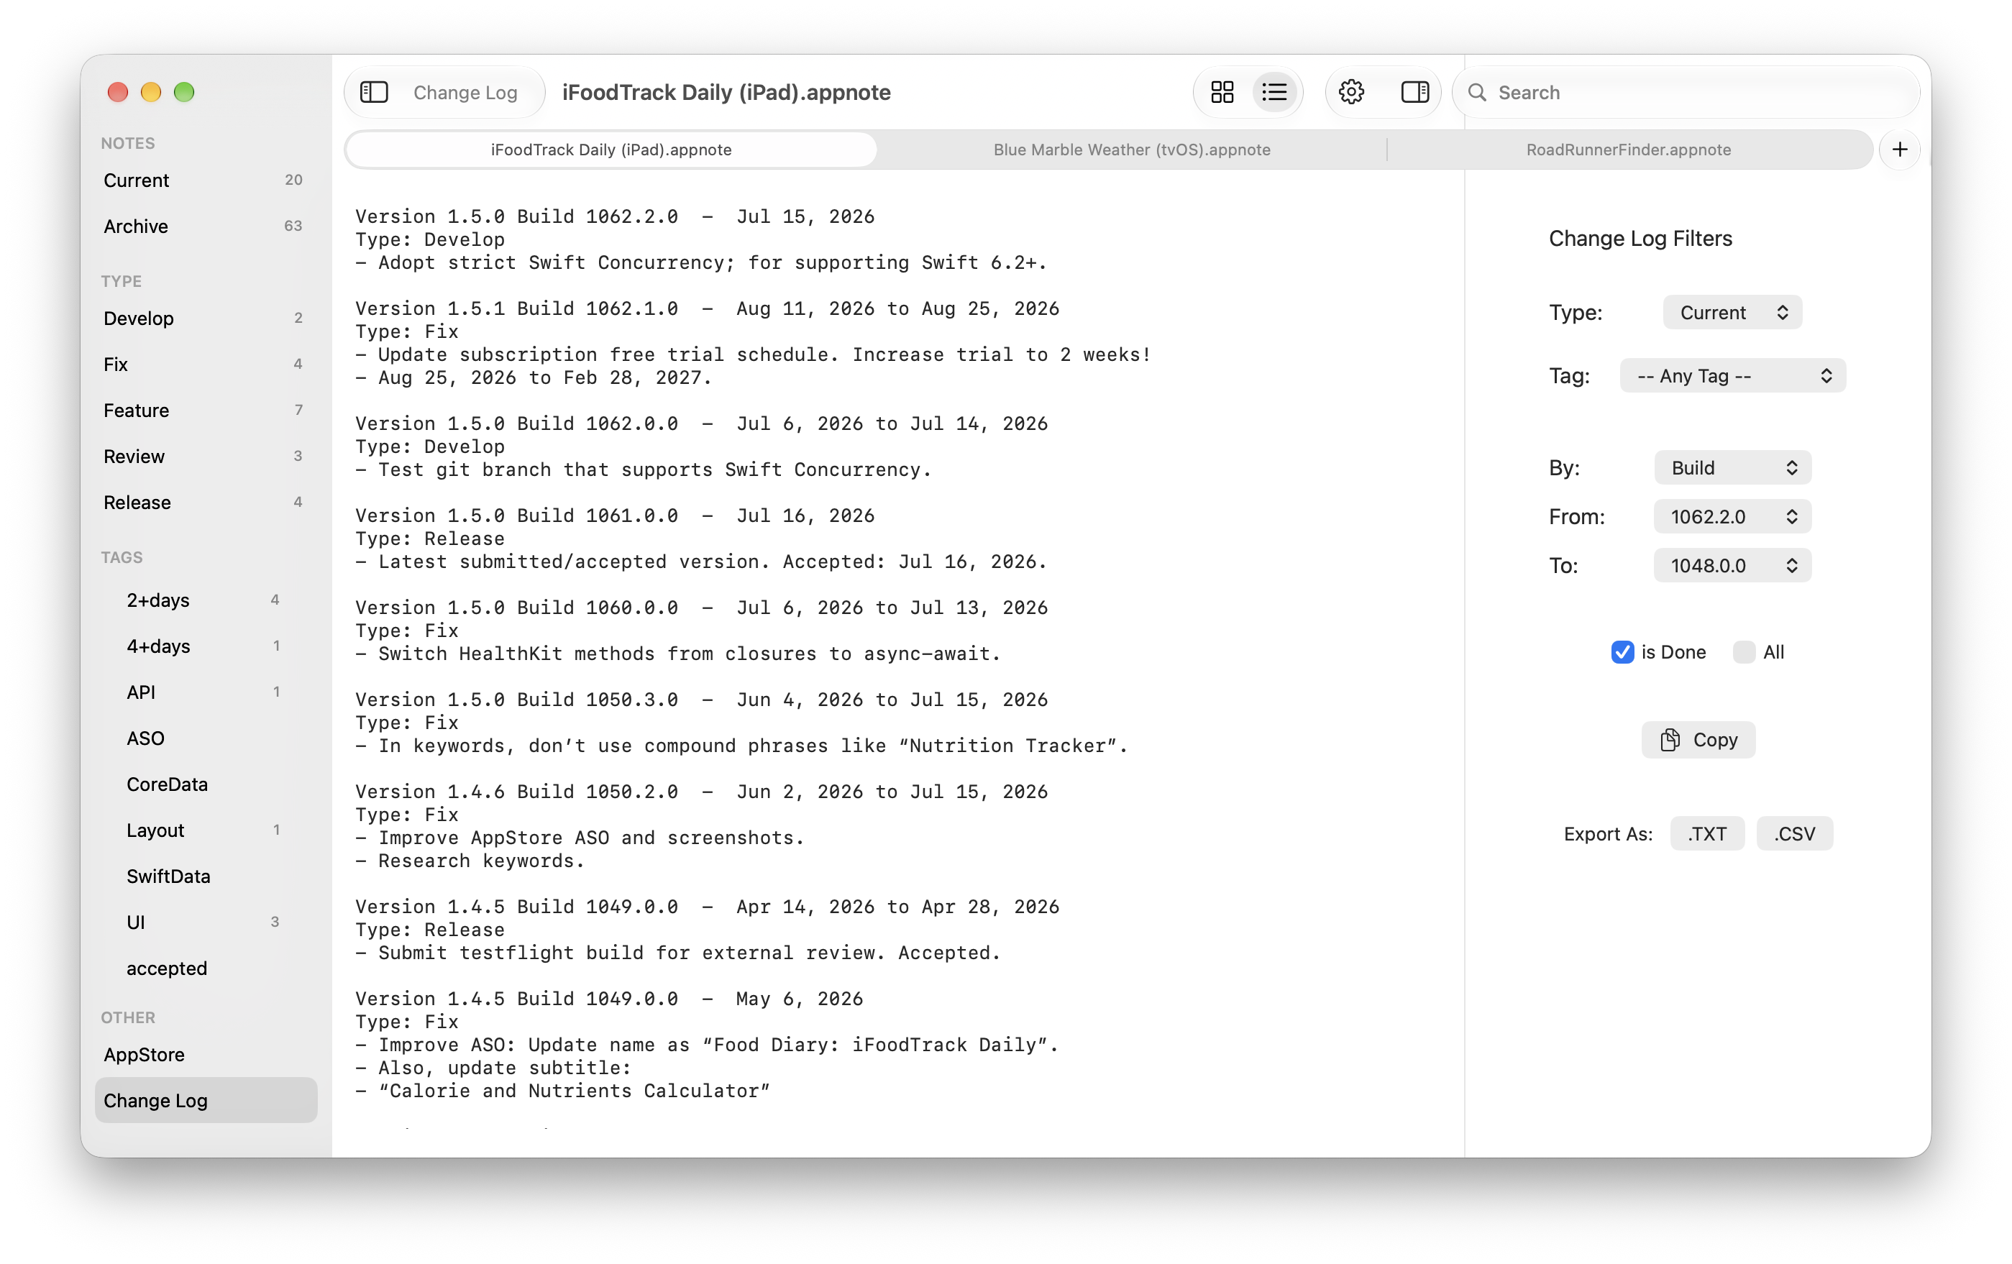Switch to grid view icon
Screen dimensions: 2012x1264
click(1222, 92)
